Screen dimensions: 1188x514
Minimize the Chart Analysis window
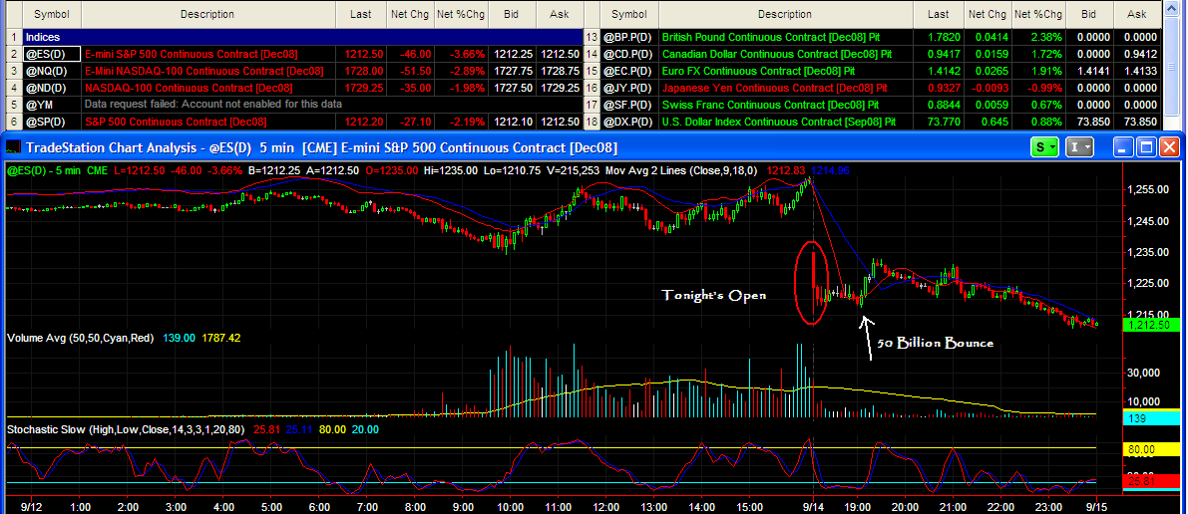point(1123,147)
